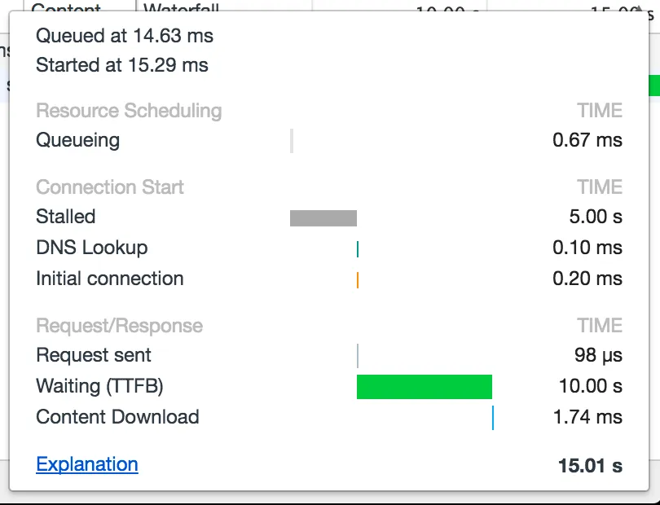Select the Stalled row label
660x505 pixels.
(x=66, y=217)
